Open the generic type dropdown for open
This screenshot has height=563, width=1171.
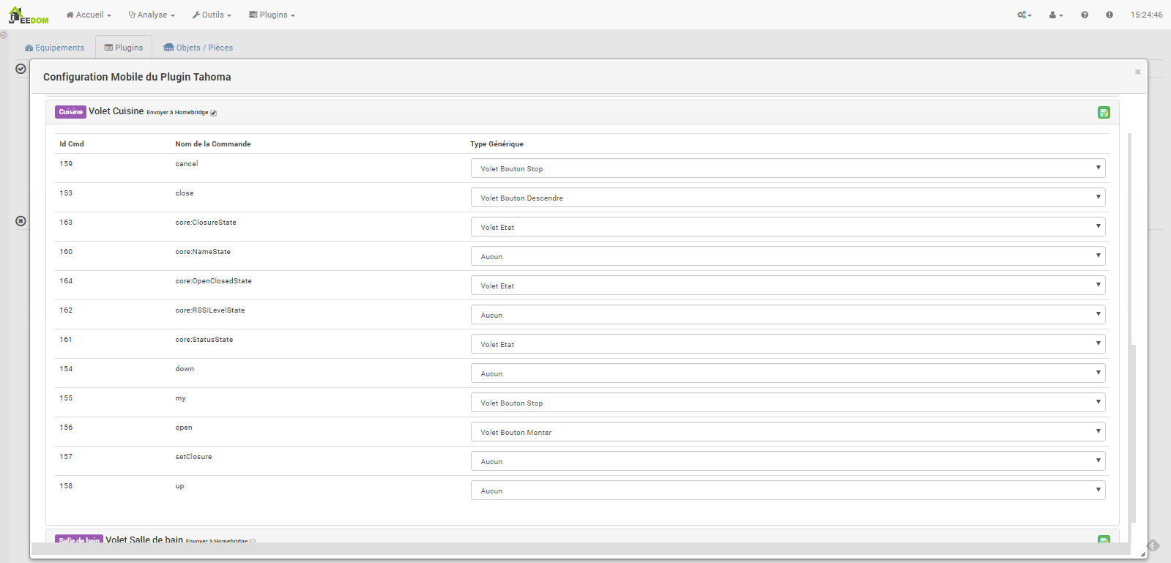click(788, 432)
